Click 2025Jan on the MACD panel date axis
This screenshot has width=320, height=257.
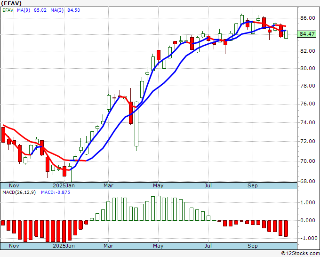point(64,246)
